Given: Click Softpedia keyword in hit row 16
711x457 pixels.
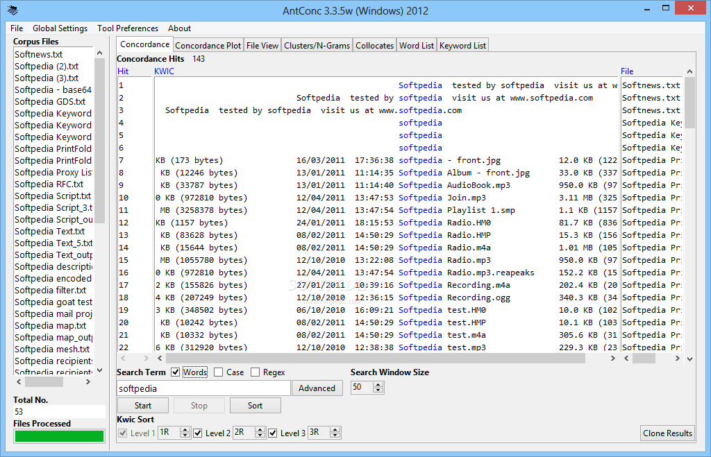Looking at the screenshot, I should point(420,273).
